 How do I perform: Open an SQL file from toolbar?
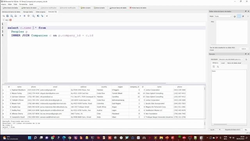7,16
